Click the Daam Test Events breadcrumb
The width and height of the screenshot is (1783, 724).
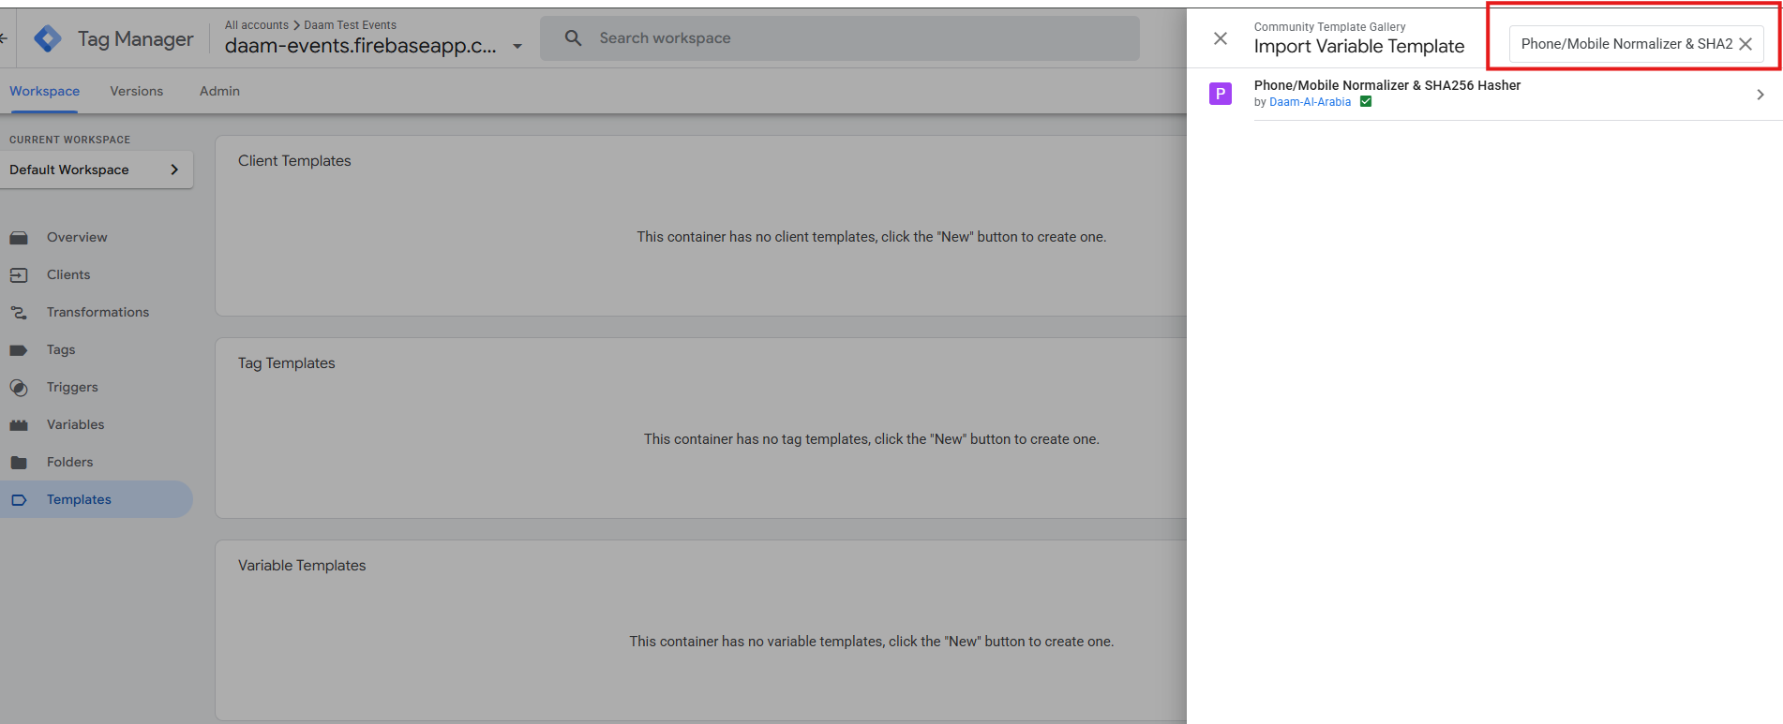click(350, 25)
